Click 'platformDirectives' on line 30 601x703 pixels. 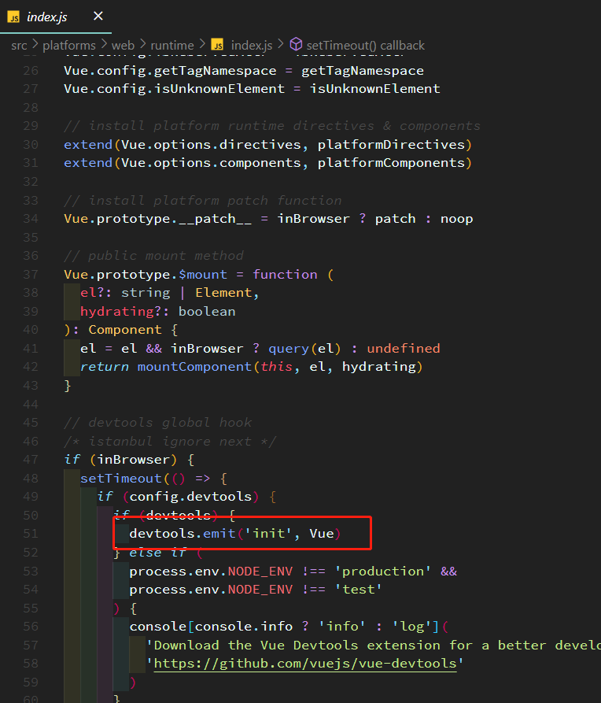pos(391,145)
